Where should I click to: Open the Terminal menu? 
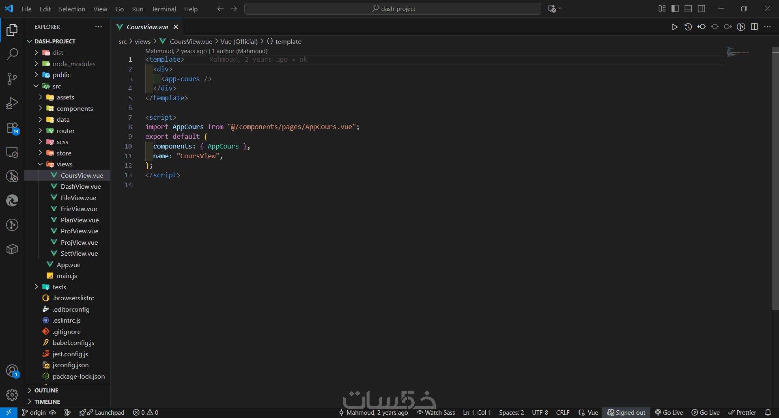pyautogui.click(x=164, y=9)
